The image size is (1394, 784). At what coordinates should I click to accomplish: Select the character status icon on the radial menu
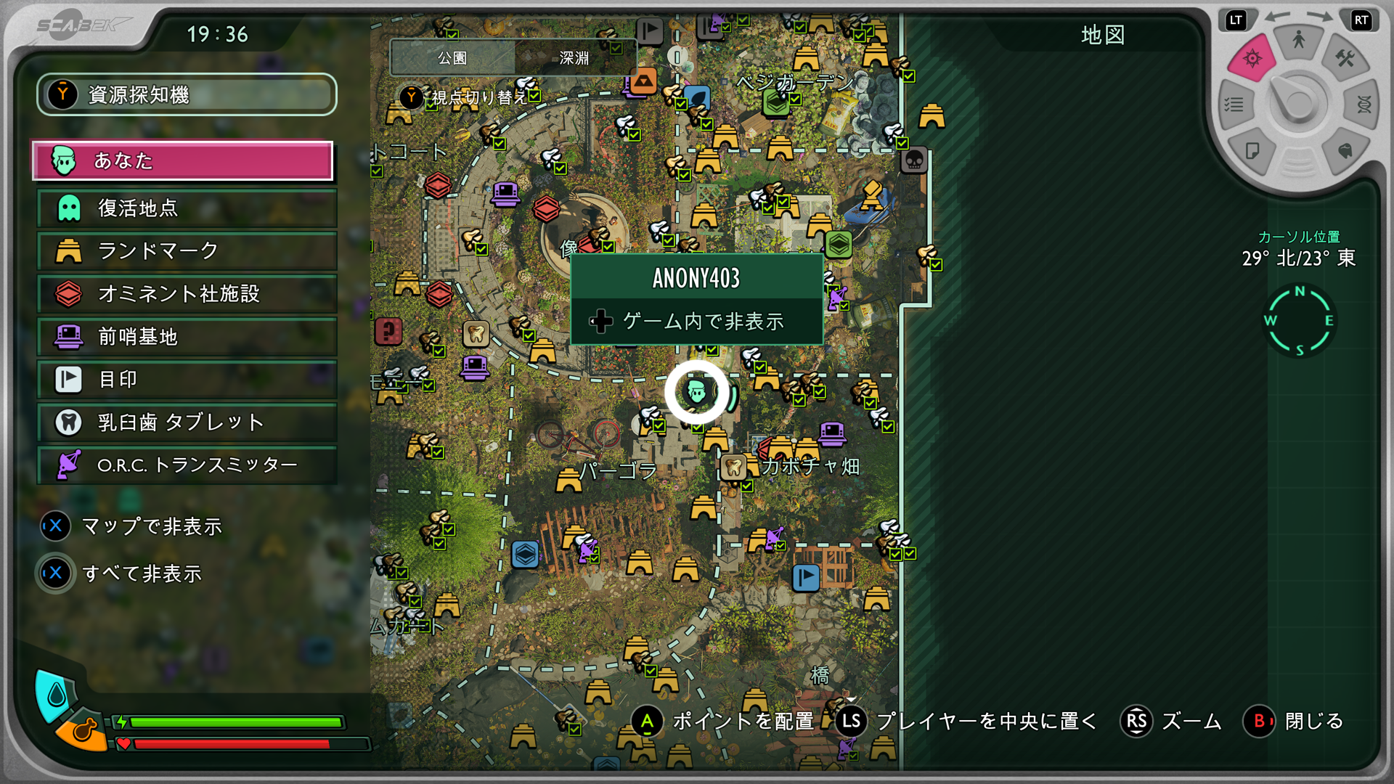pos(1298,39)
